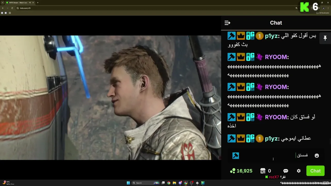Open the Windows Start menu

click(128, 183)
